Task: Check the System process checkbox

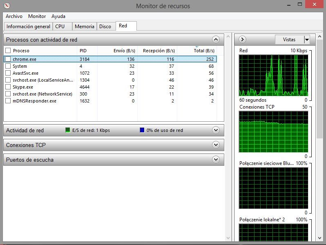Action: point(8,66)
